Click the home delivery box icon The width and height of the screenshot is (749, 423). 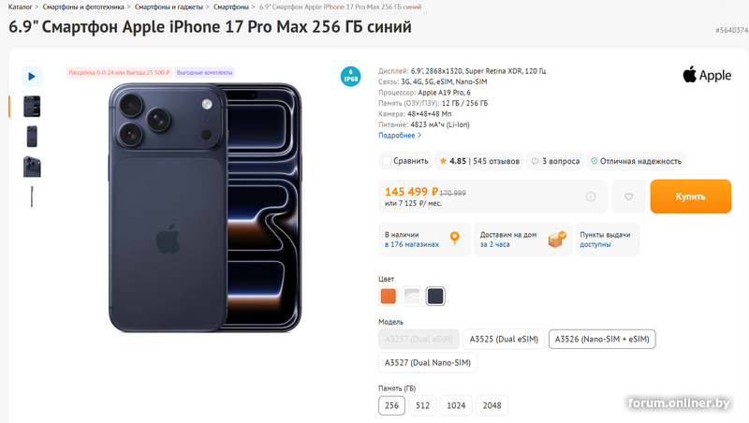557,240
